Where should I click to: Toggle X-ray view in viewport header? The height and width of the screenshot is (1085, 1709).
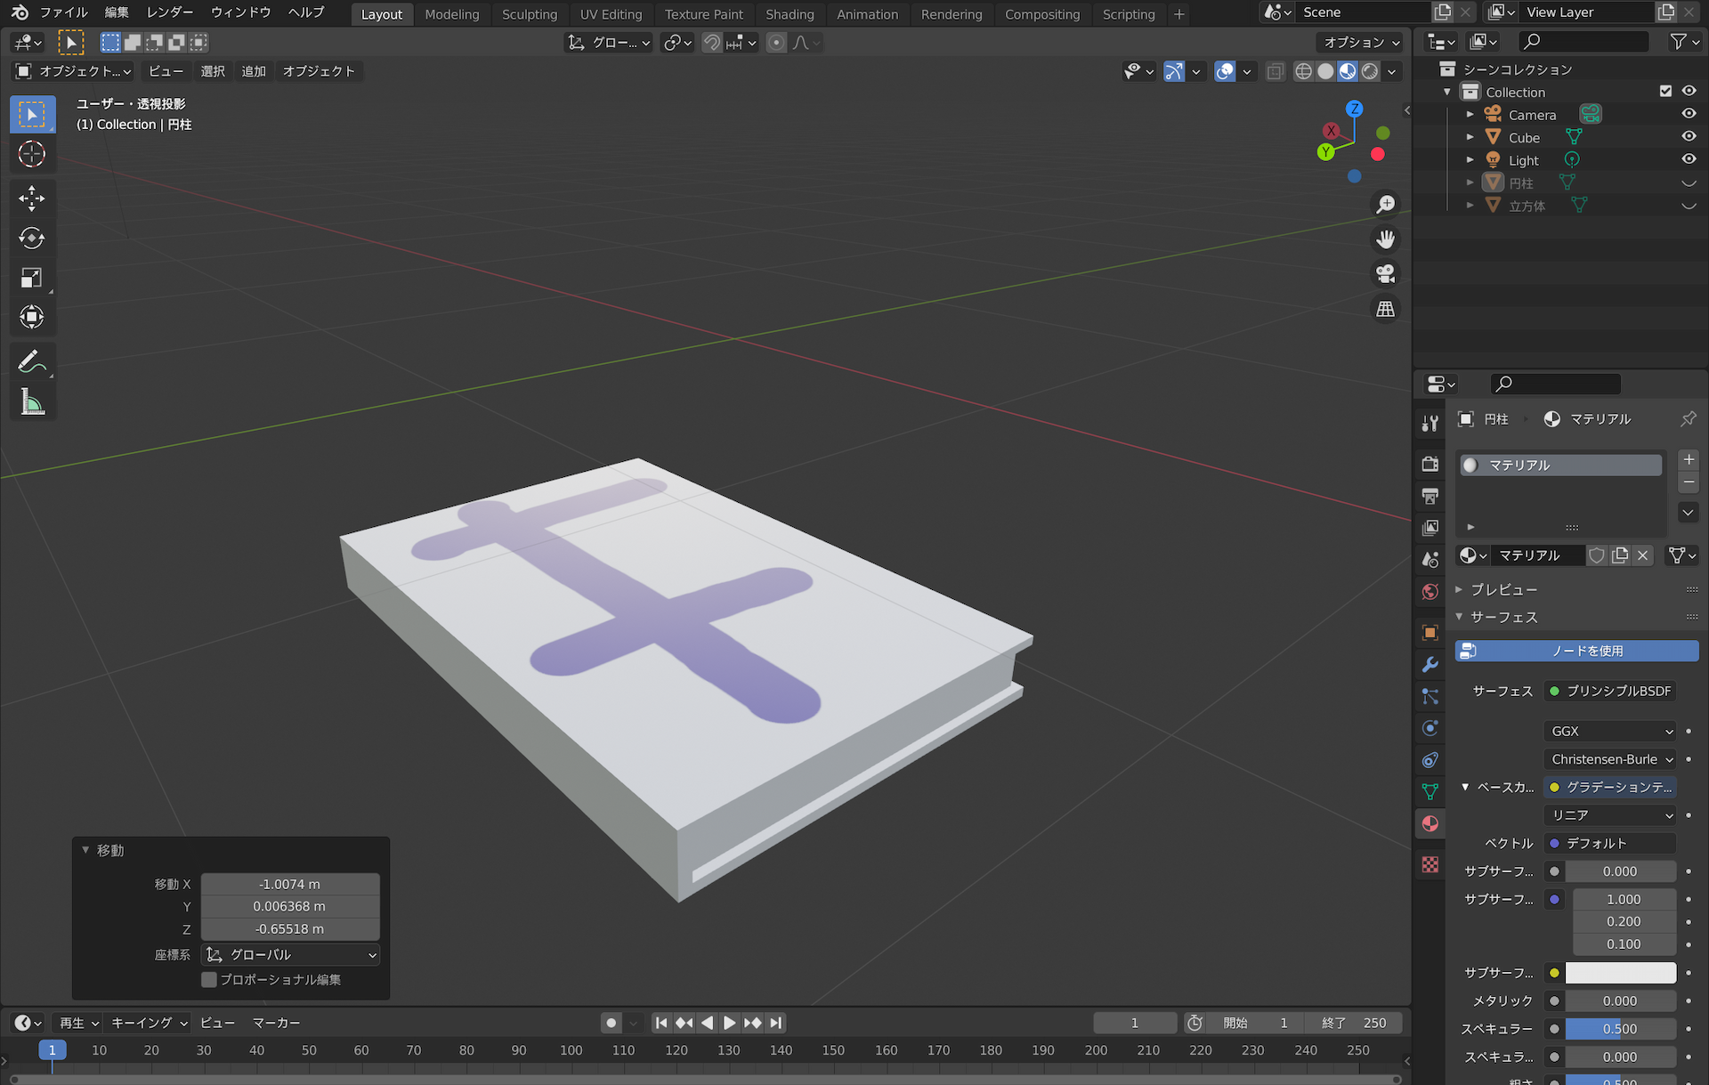1275,71
